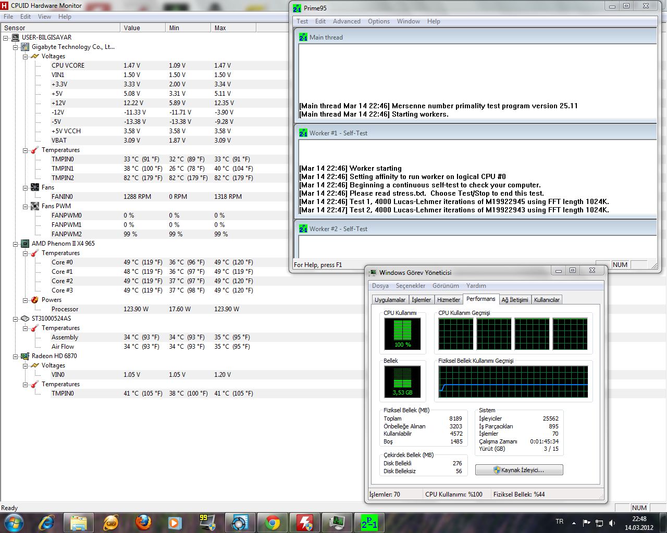Launch Internet Explorer from the taskbar
667x533 pixels.
click(x=46, y=522)
